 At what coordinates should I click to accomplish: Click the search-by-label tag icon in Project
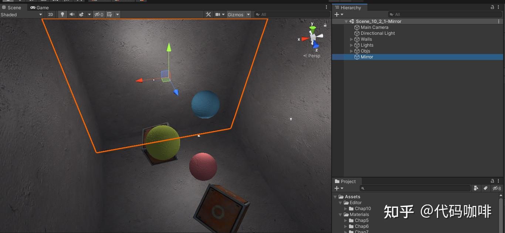pos(485,188)
